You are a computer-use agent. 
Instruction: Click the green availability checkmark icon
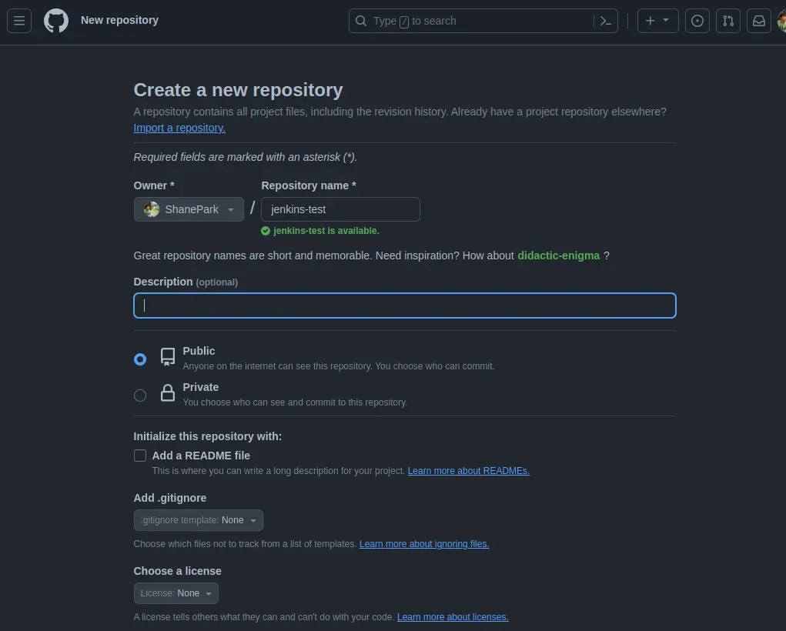click(x=266, y=231)
